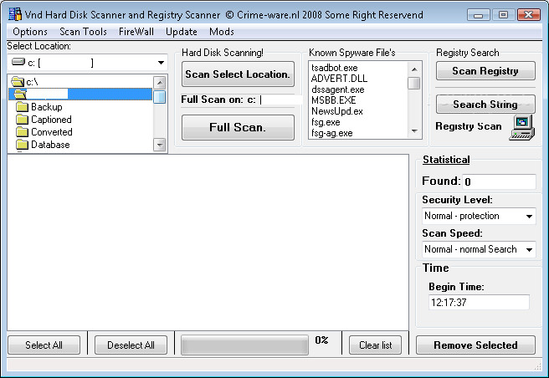This screenshot has height=378, width=549.
Task: Select the c:\ root folder icon
Action: point(18,82)
